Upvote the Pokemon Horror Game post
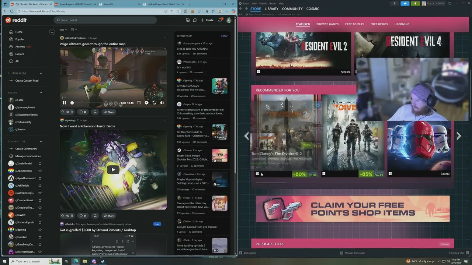 pos(63,216)
